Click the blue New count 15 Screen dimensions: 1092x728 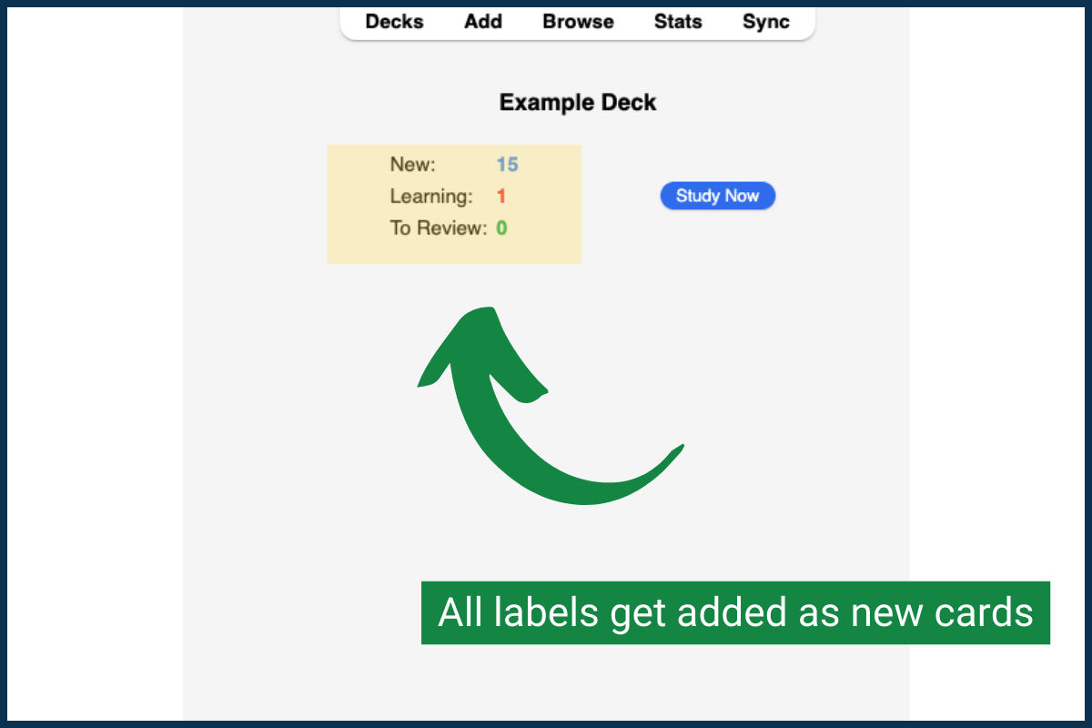[x=507, y=165]
